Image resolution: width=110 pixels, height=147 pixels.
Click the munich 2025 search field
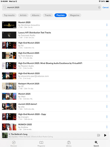[52, 7]
